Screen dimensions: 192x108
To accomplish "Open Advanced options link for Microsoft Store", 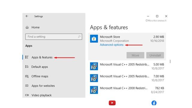I will click(x=112, y=45).
